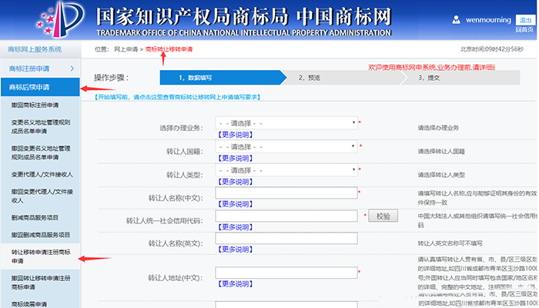The height and width of the screenshot is (308, 539).
Task: Expand the 商标注册申请 menu chevron
Action: pos(72,69)
